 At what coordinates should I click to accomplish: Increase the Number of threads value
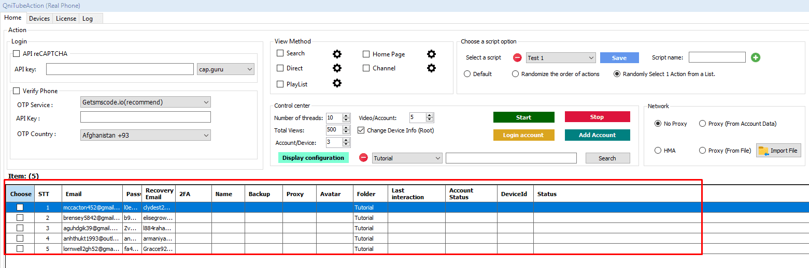tap(346, 115)
